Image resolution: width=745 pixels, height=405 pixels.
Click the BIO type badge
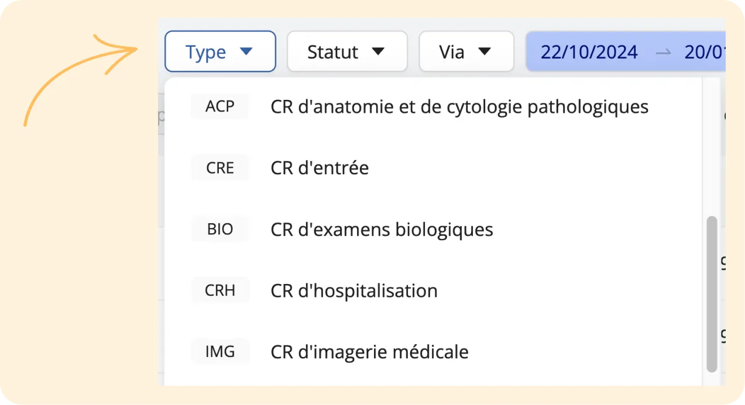point(220,229)
